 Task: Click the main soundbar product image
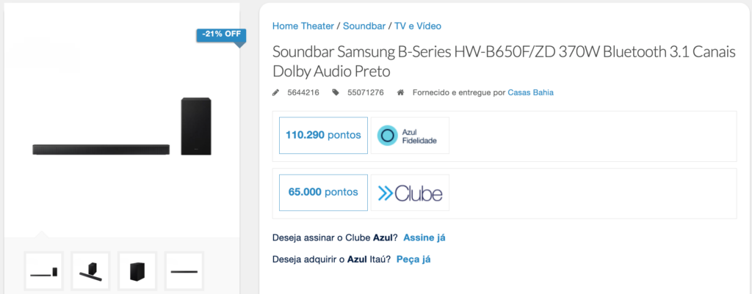coord(121,132)
